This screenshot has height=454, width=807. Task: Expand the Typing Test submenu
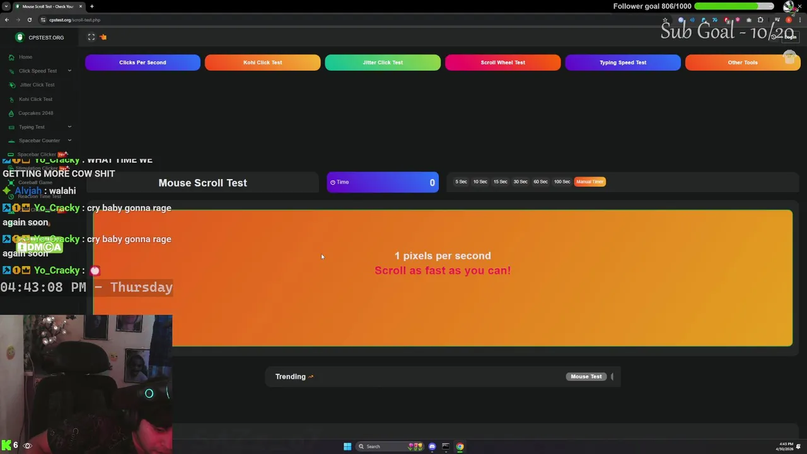(69, 127)
